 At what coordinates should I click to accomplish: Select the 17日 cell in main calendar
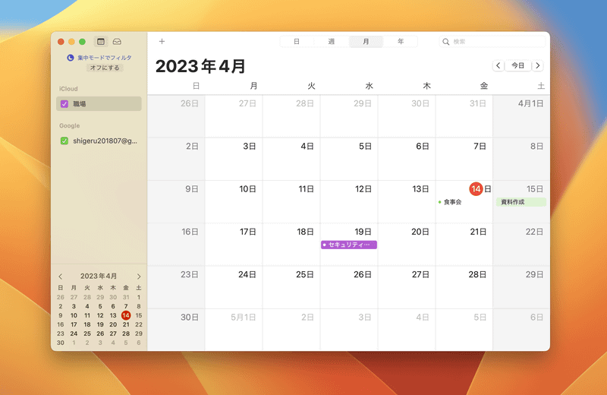pos(234,244)
